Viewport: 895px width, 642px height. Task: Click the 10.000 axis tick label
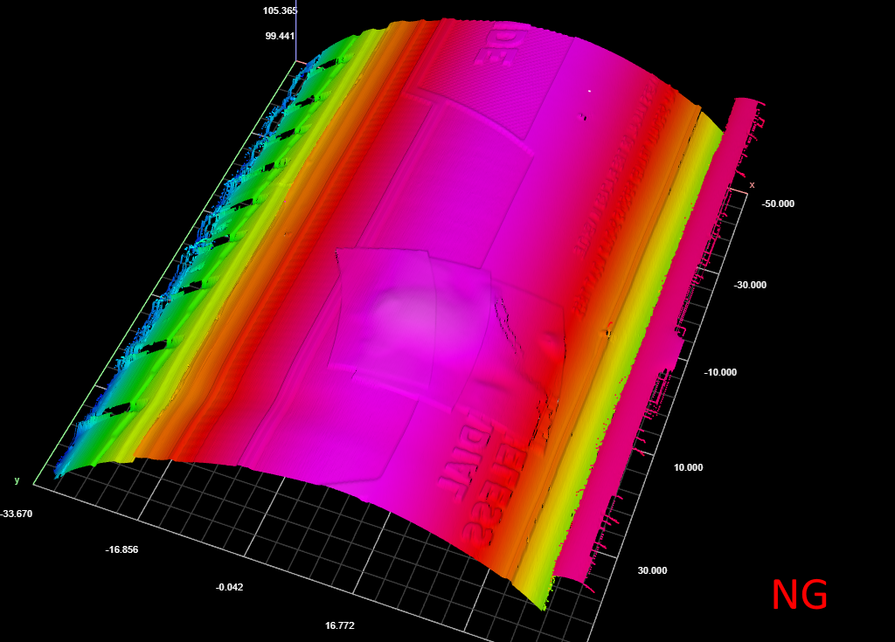(x=688, y=467)
